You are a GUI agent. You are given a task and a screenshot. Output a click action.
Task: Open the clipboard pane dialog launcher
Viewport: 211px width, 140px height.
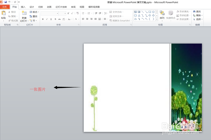pos(17,25)
